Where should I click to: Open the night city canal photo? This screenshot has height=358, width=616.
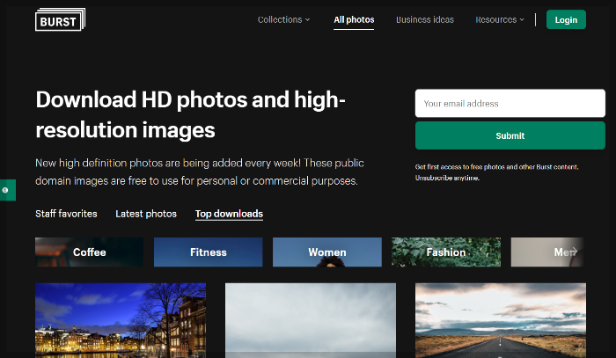point(121,320)
